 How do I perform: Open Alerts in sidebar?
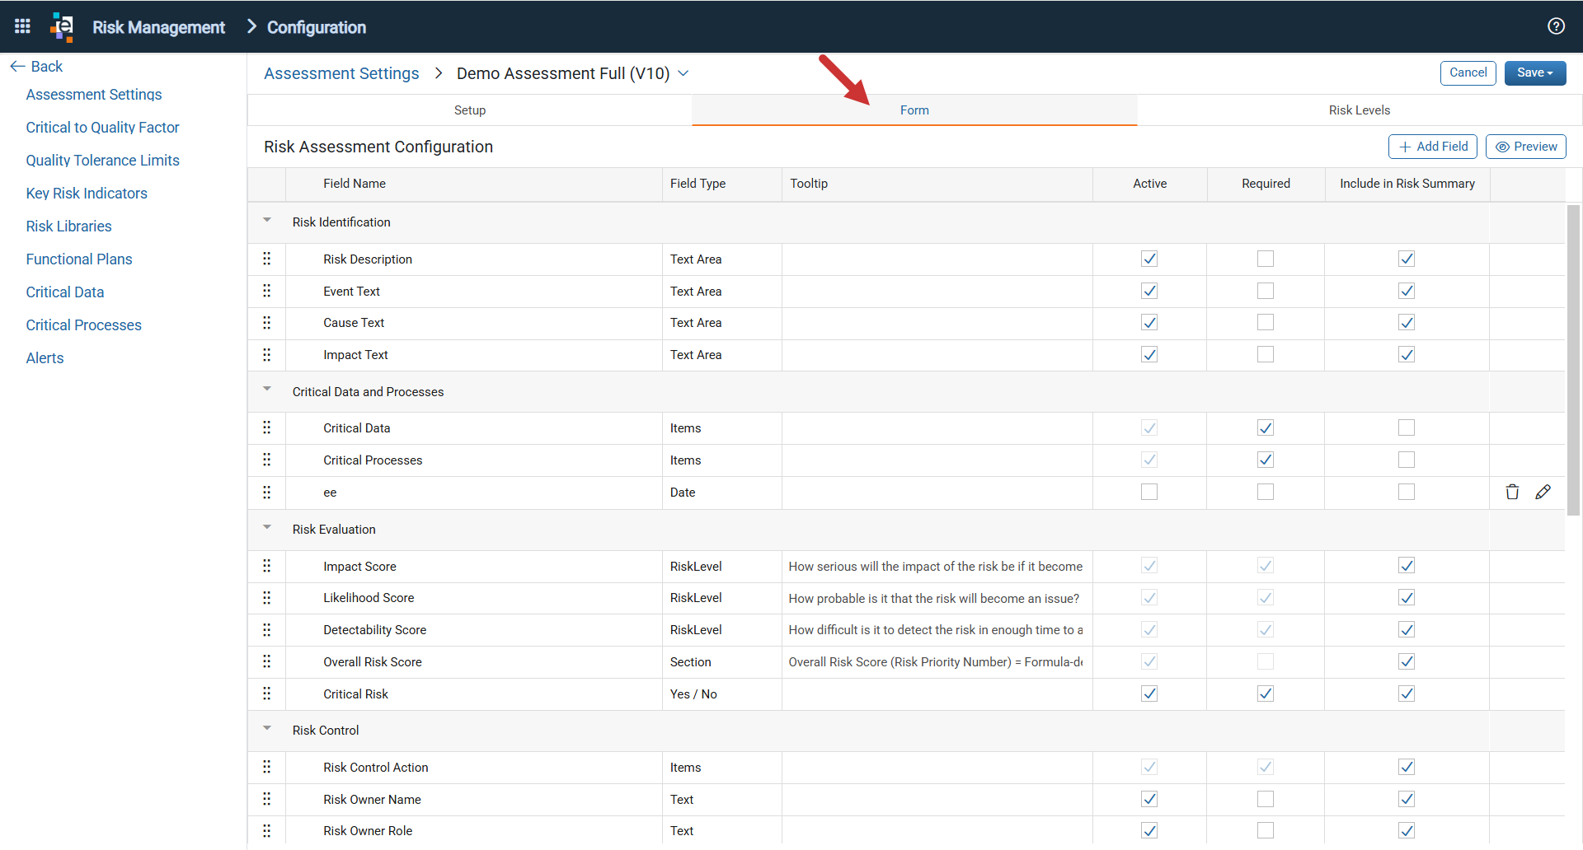[45, 358]
